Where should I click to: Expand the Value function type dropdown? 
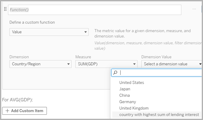[49, 32]
